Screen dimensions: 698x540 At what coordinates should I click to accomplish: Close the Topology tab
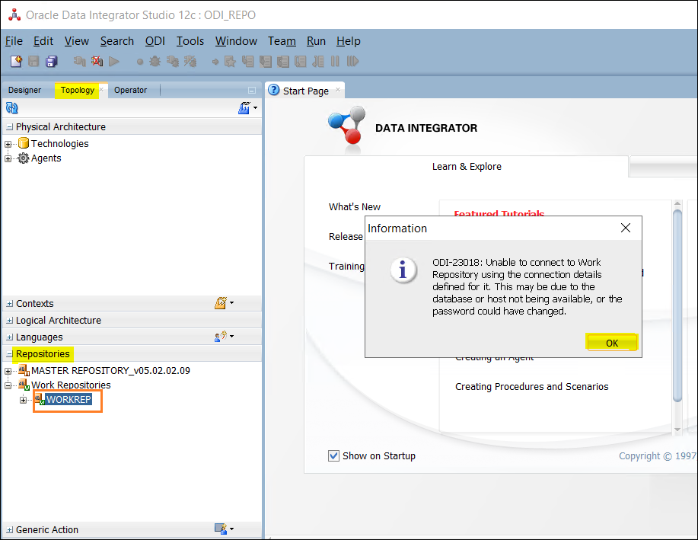click(101, 90)
